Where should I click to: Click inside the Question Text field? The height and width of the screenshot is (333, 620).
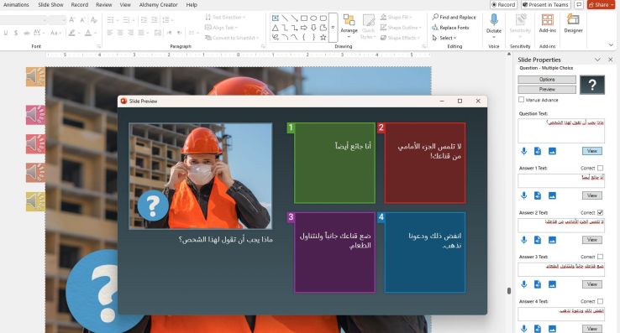(x=561, y=131)
